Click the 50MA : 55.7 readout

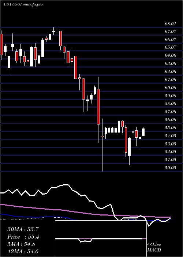23,229
